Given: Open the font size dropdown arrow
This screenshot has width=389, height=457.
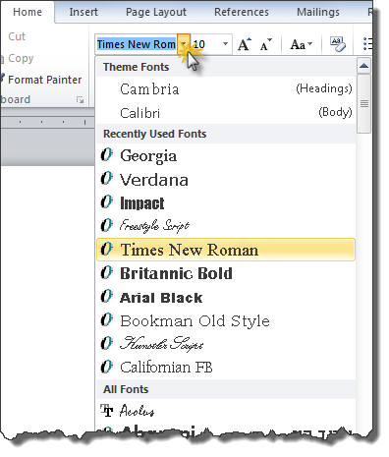Looking at the screenshot, I should [x=225, y=44].
